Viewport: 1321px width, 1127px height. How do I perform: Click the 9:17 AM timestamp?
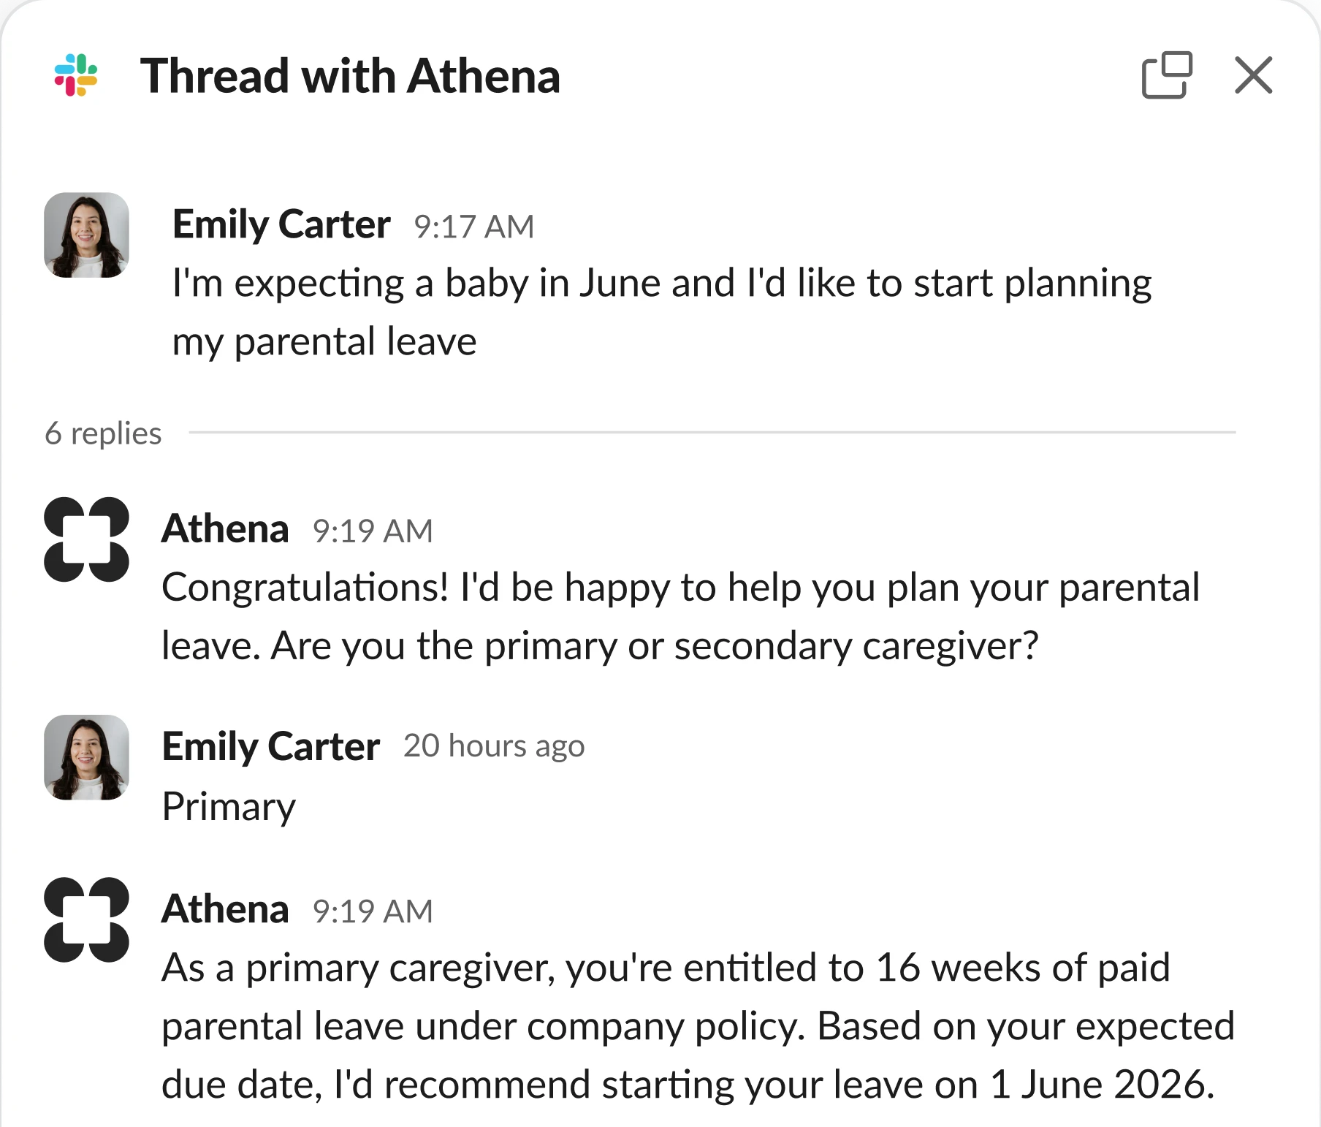tap(473, 227)
